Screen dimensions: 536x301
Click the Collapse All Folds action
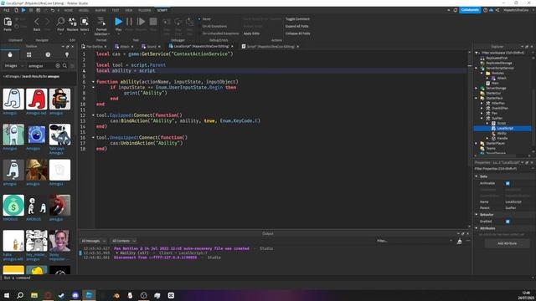tap(298, 33)
